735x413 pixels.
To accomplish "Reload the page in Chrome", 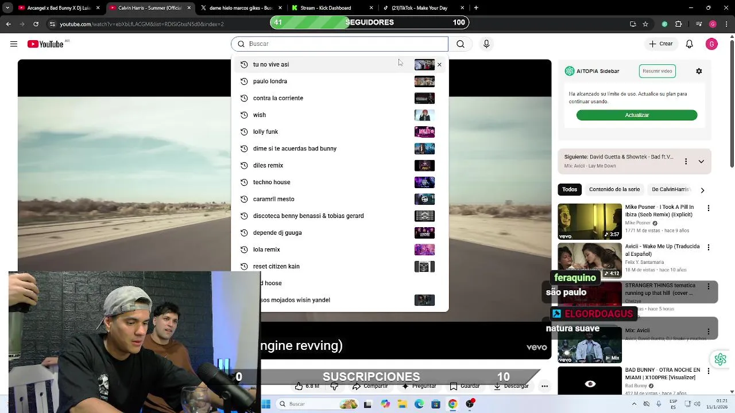I will click(36, 24).
